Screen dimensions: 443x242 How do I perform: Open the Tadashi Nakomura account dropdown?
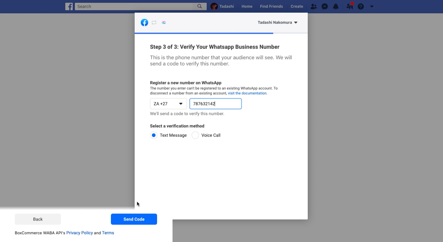[x=278, y=22]
